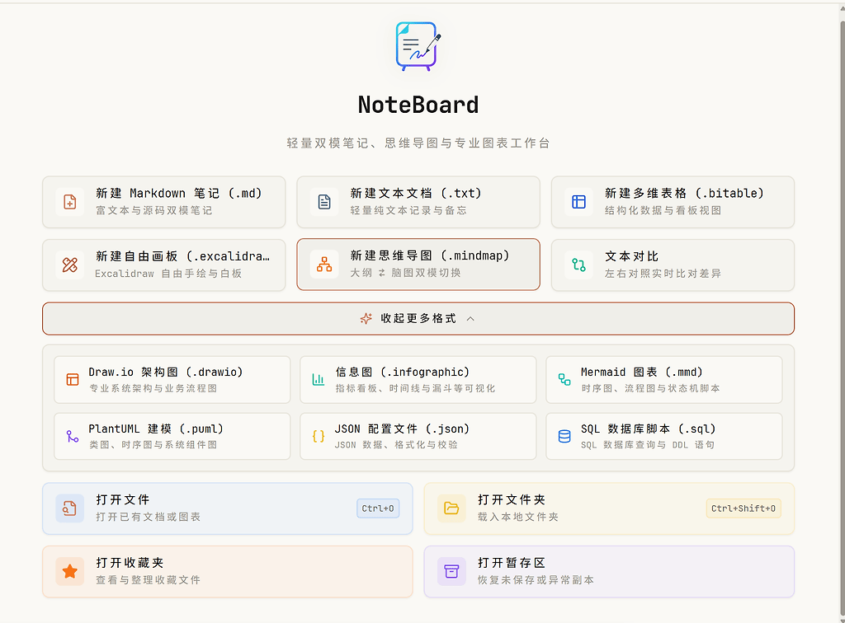Click the Draw.io layout icon
Image resolution: width=845 pixels, height=623 pixels.
(x=73, y=379)
